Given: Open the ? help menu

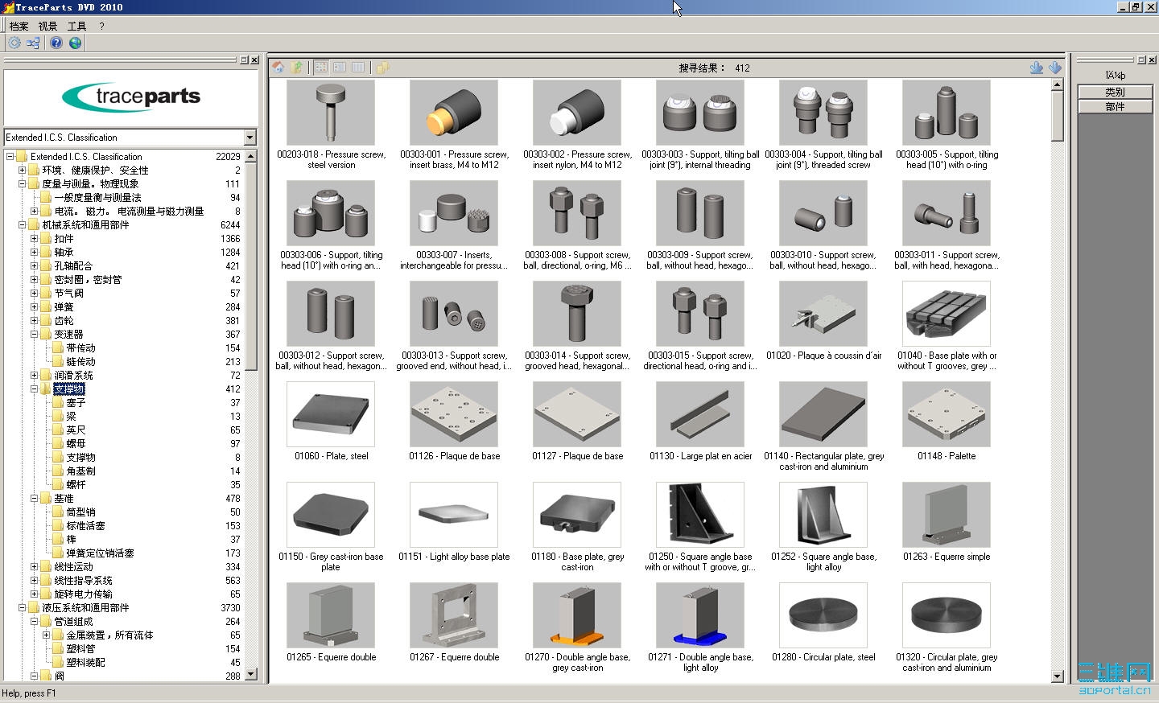Looking at the screenshot, I should tap(101, 26).
